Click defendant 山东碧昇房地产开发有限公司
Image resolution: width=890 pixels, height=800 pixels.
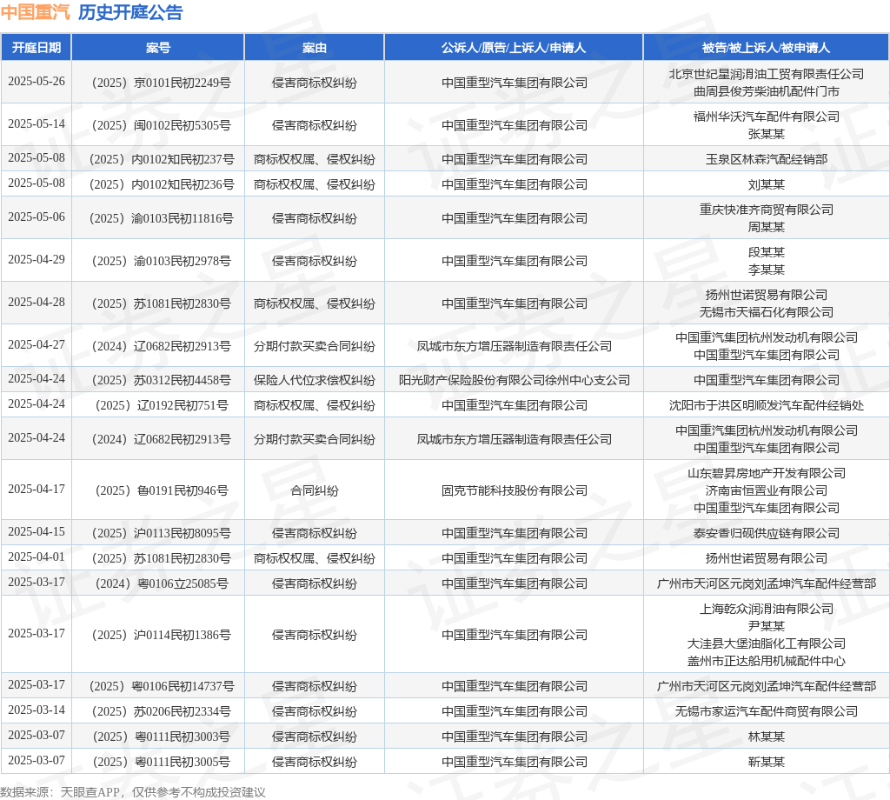pyautogui.click(x=767, y=473)
